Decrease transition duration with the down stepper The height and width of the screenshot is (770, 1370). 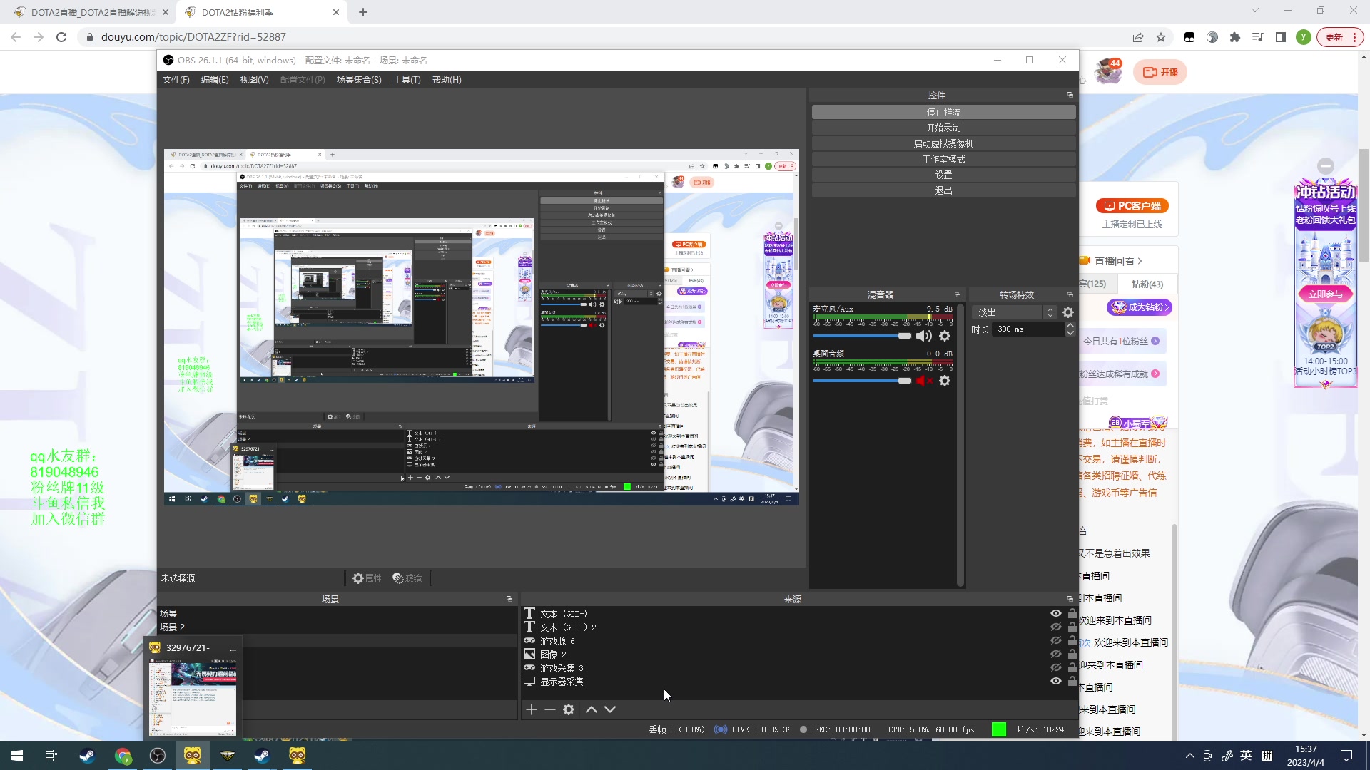[1070, 333]
